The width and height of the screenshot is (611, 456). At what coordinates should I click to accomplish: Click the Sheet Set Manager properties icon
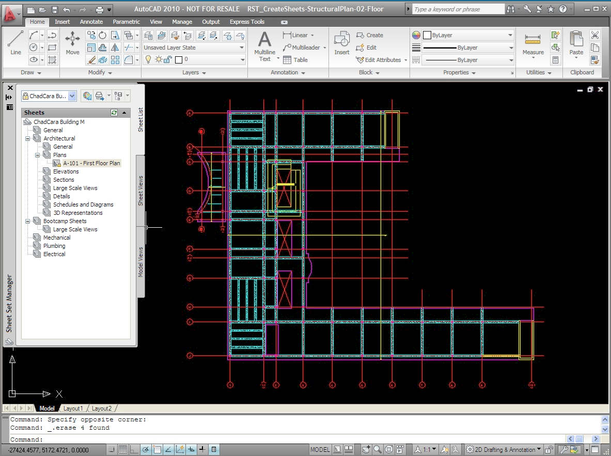click(x=9, y=107)
